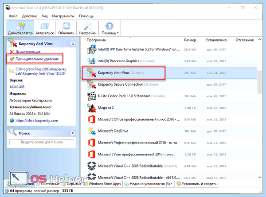Open the Действие menu
The image size is (266, 197).
pos(29,16)
